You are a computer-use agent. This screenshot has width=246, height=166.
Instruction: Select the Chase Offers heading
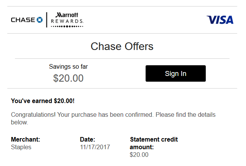click(x=122, y=47)
